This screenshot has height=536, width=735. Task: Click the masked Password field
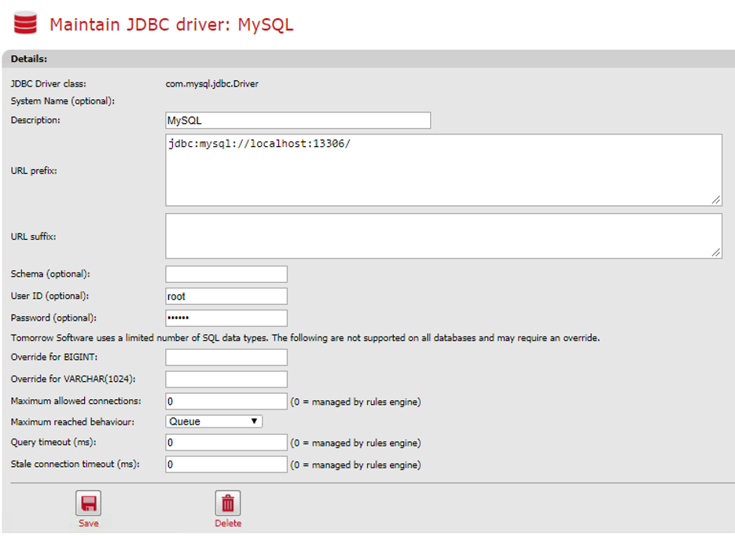(226, 318)
